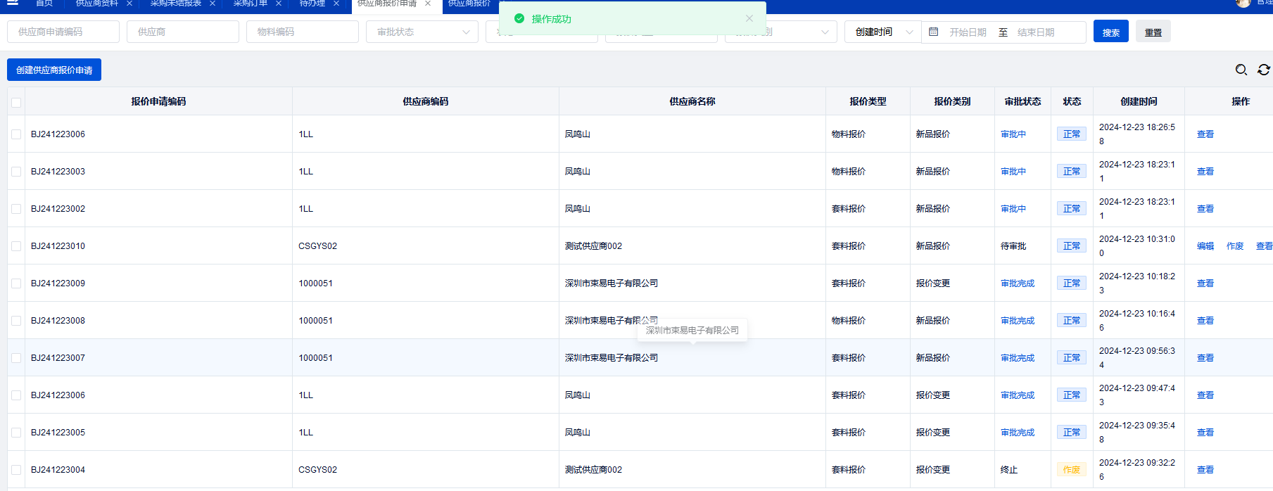The height and width of the screenshot is (491, 1273).
Task: Switch to the 供应商报价 tab
Action: coord(469,4)
